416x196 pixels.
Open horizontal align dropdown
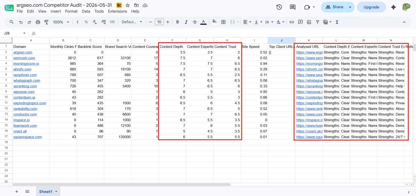[247, 22]
